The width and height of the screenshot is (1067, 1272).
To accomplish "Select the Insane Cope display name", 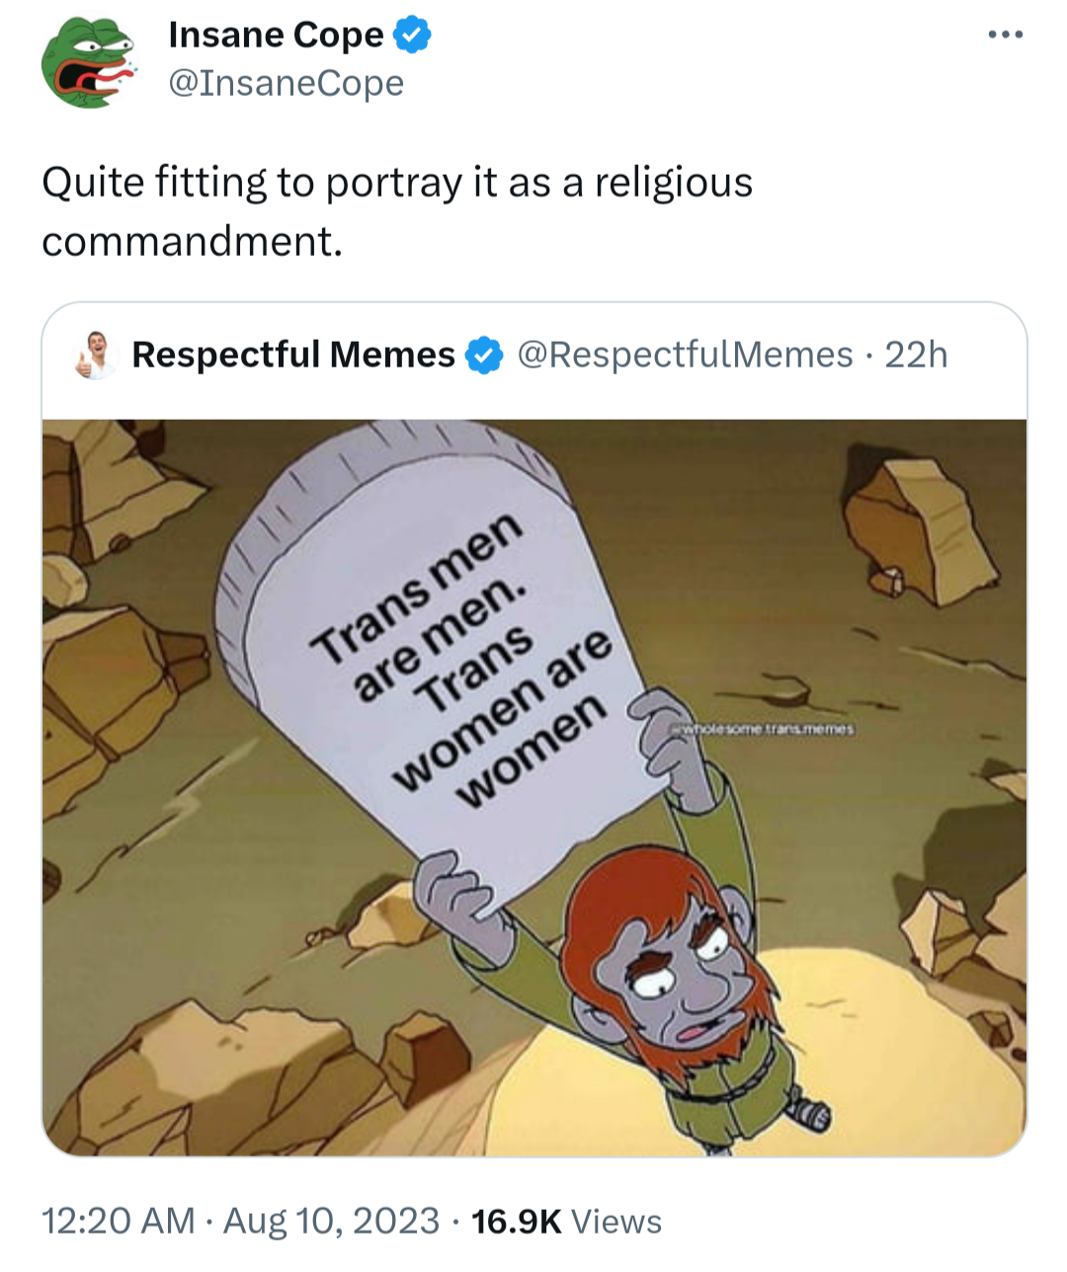I will click(x=276, y=35).
